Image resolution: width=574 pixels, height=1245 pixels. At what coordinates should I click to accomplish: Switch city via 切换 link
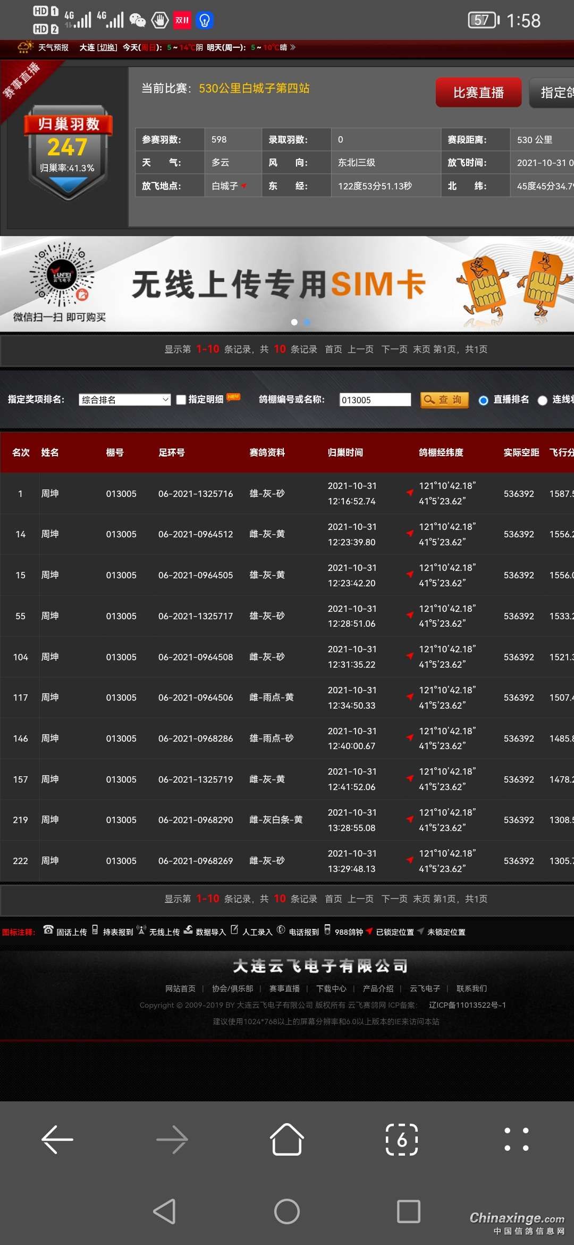(x=107, y=47)
